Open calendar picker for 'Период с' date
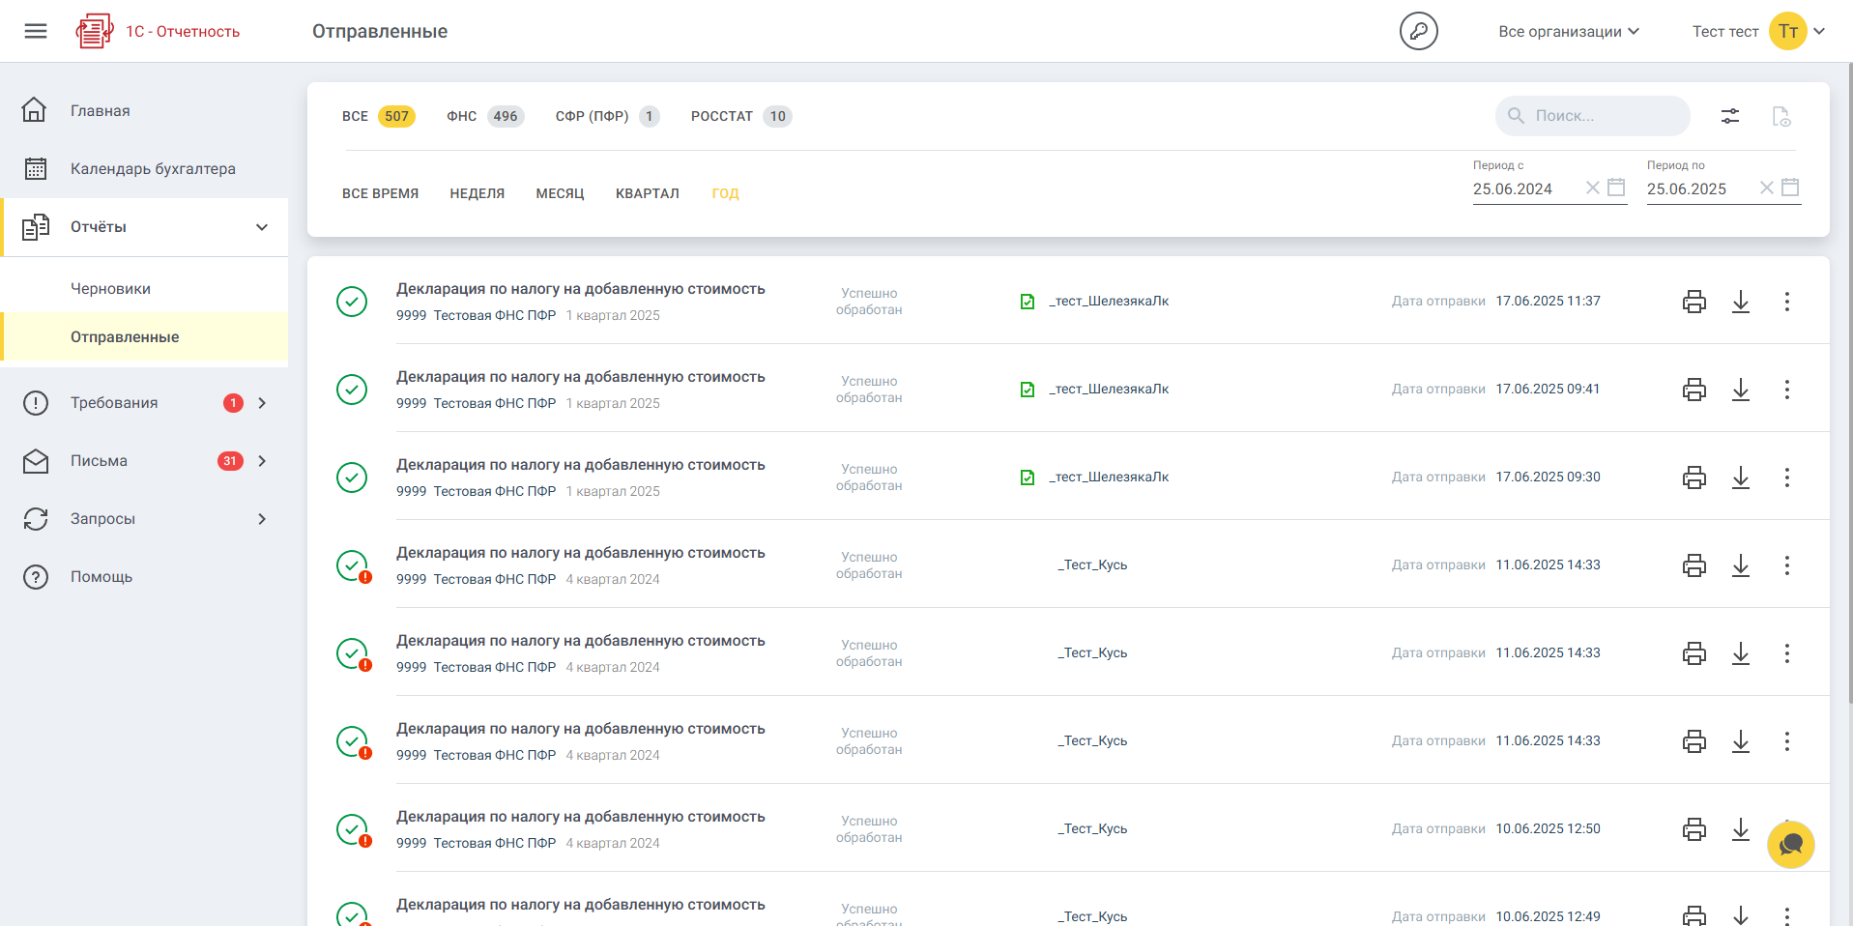This screenshot has height=926, width=1853. pyautogui.click(x=1616, y=188)
